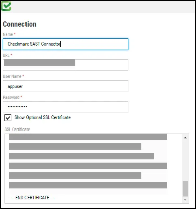
Task: Click the Show Optional SSL Certificate label
Action: (43, 117)
